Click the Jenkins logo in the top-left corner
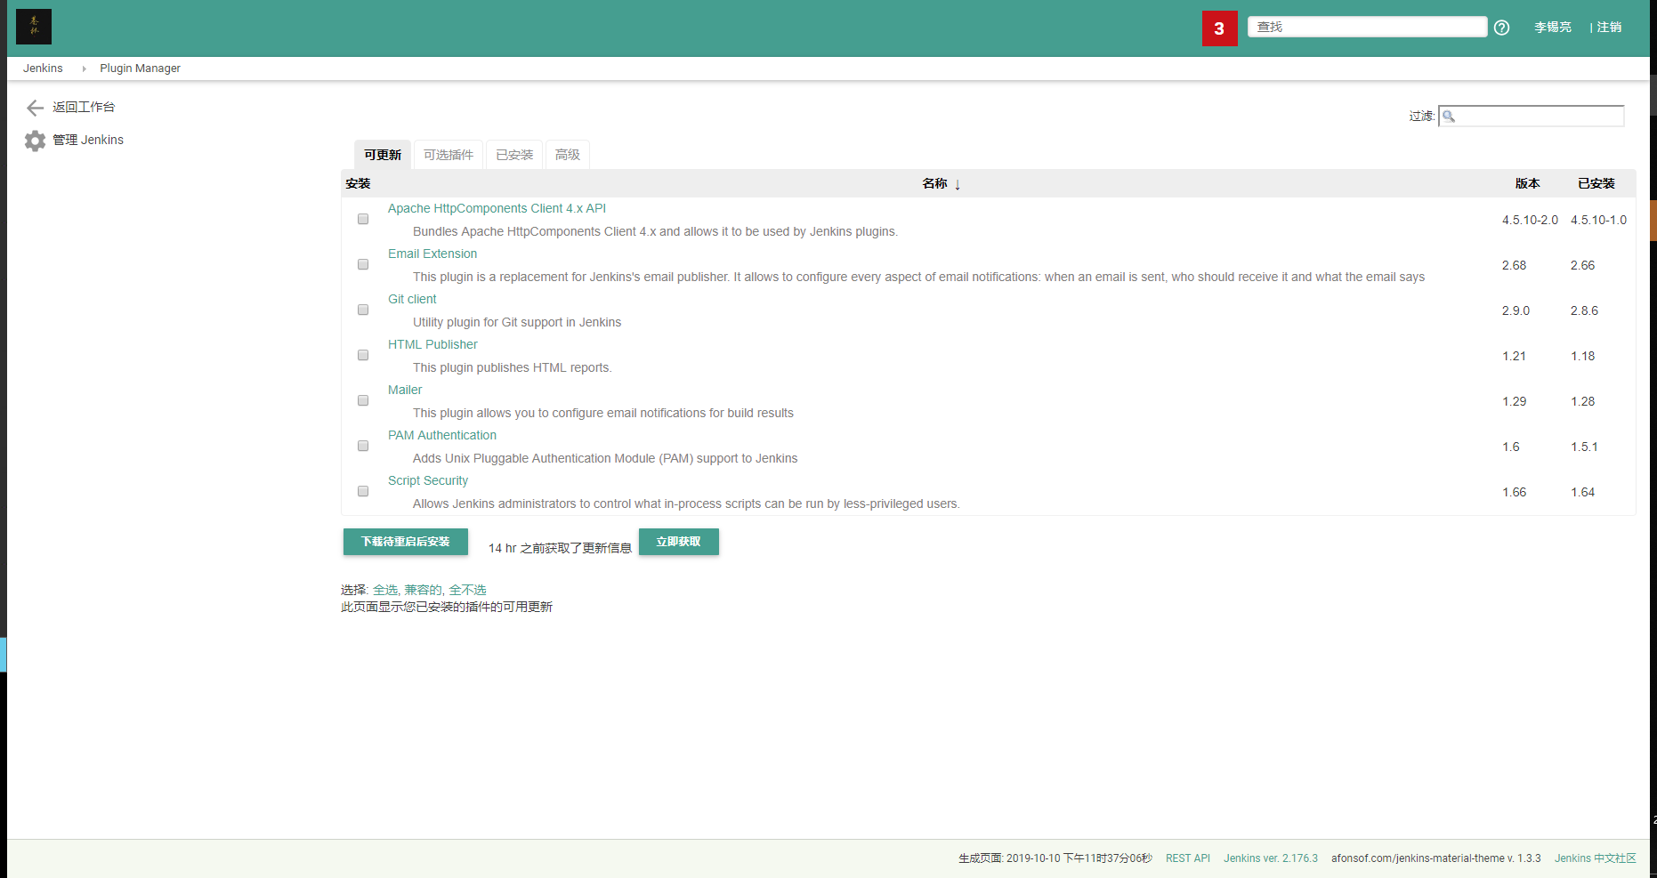Screen dimensions: 1657x878 (33, 26)
